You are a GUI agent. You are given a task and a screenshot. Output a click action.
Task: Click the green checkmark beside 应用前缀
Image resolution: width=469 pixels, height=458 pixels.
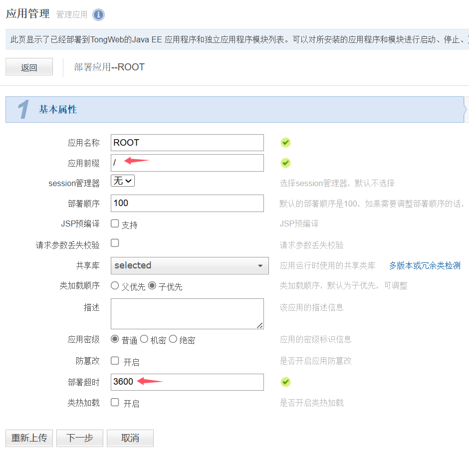click(x=285, y=163)
